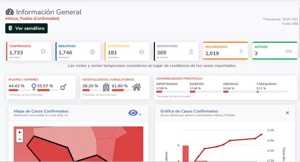Click the male gender symbol

click(63, 87)
